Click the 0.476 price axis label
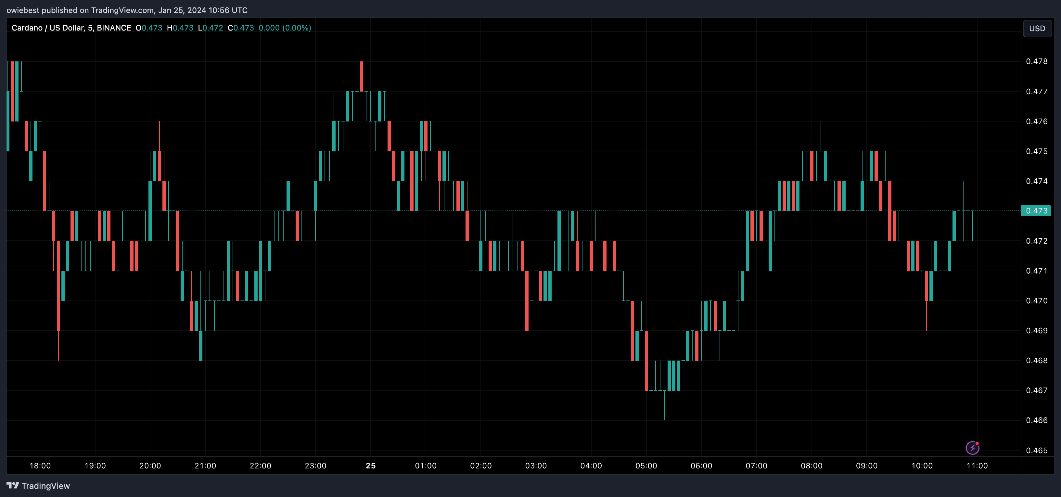Screen dimensions: 1061x497 coord(1036,121)
